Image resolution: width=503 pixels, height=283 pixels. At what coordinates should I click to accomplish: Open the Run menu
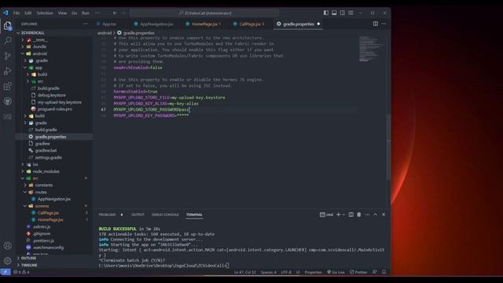tap(86, 13)
